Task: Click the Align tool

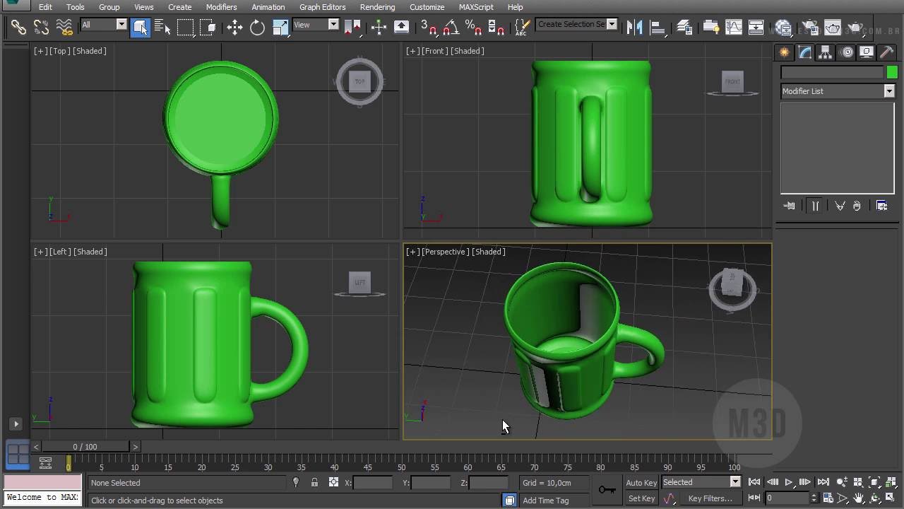Action: coord(658,28)
